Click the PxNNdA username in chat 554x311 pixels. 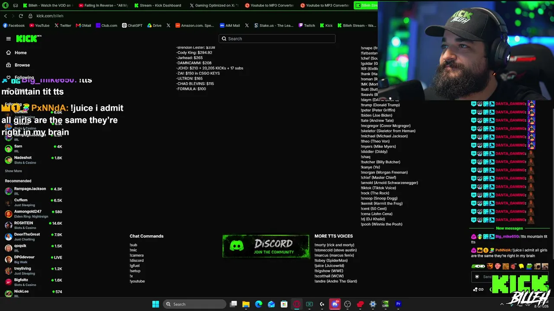coord(503,250)
